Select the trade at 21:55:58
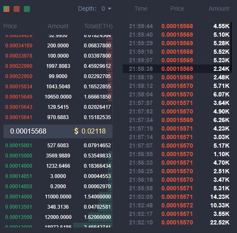237x233 pixels. [x=177, y=189]
